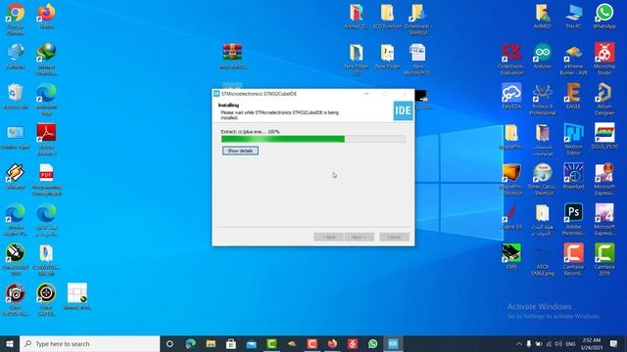Open green Camtasia icon on taskbar
This screenshot has width=627, height=352.
(271, 343)
